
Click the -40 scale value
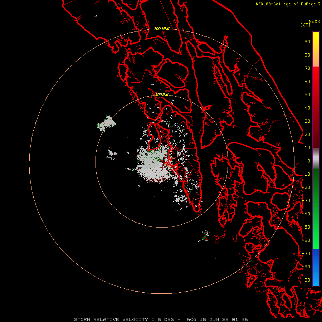pyautogui.click(x=306, y=214)
